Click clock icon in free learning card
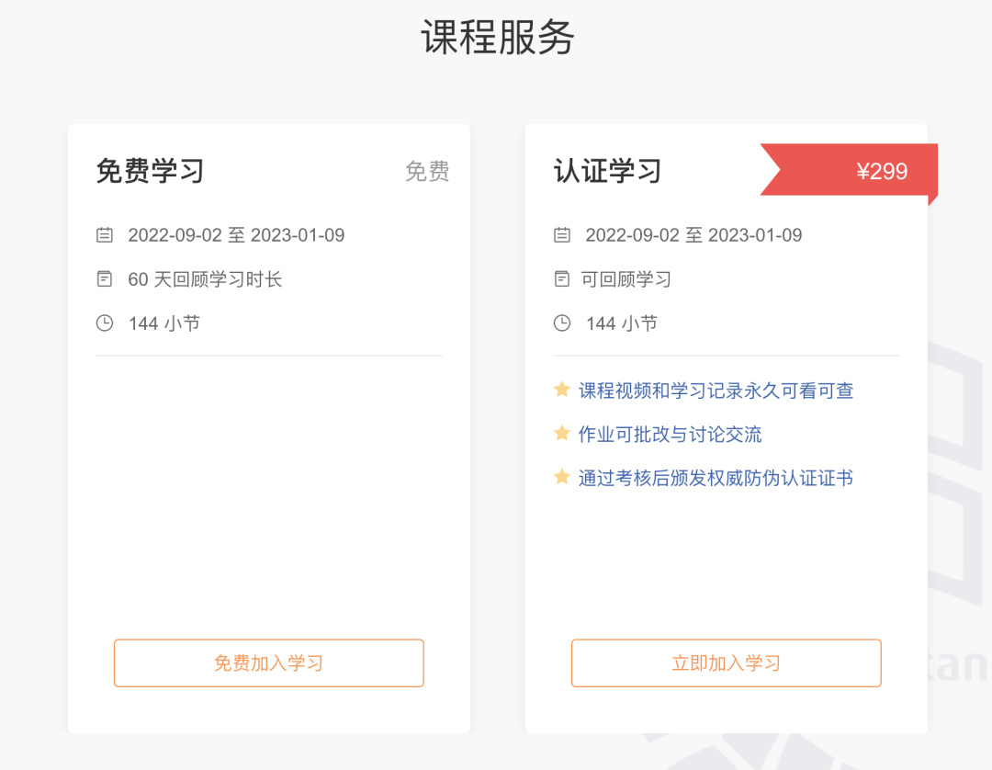This screenshot has height=770, width=992. point(105,323)
